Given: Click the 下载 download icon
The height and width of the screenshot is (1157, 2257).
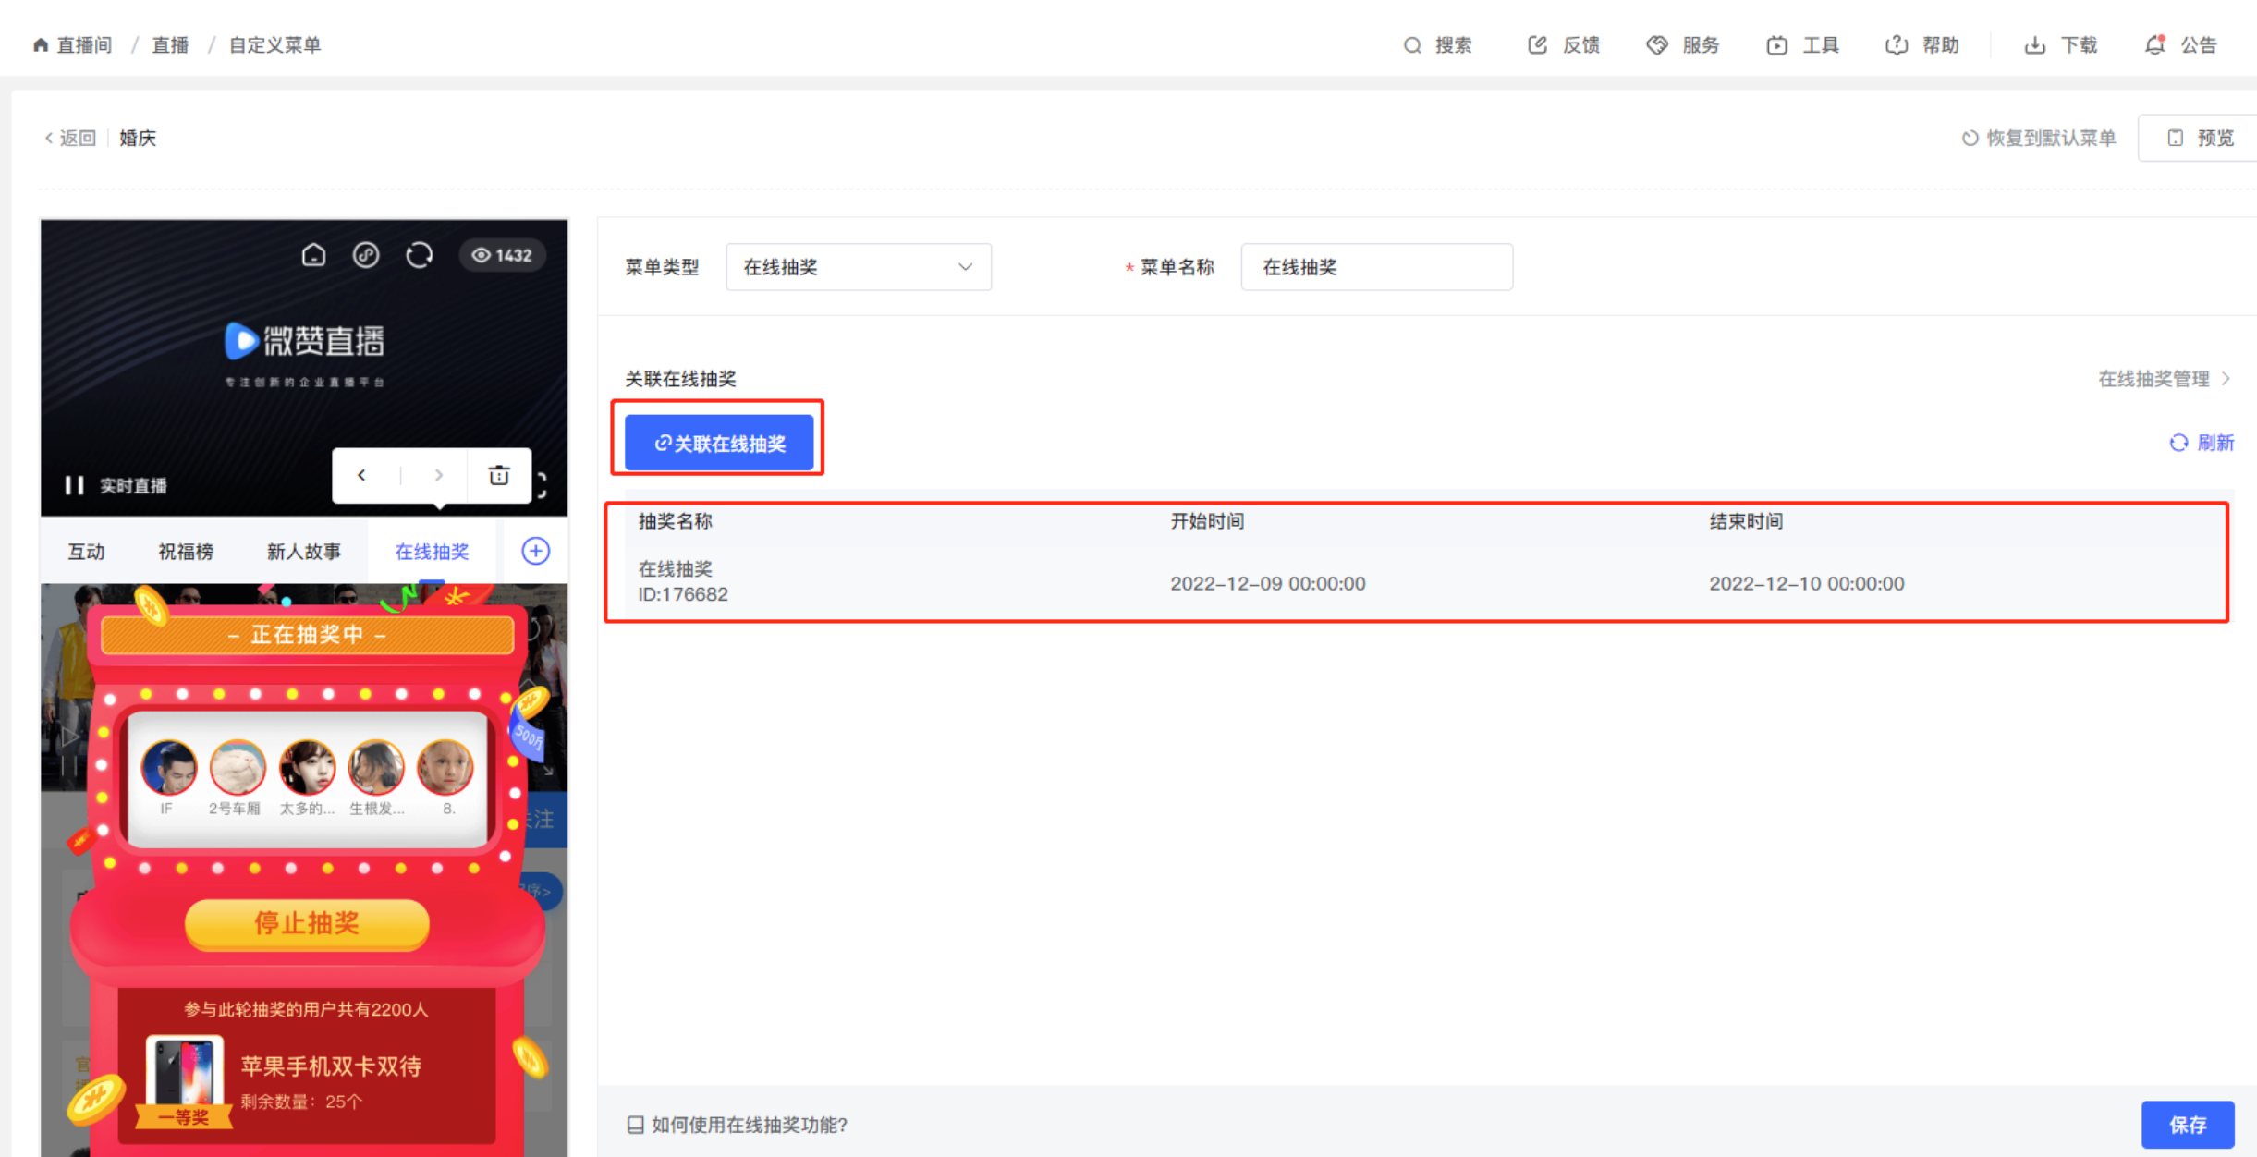Looking at the screenshot, I should click(2034, 45).
